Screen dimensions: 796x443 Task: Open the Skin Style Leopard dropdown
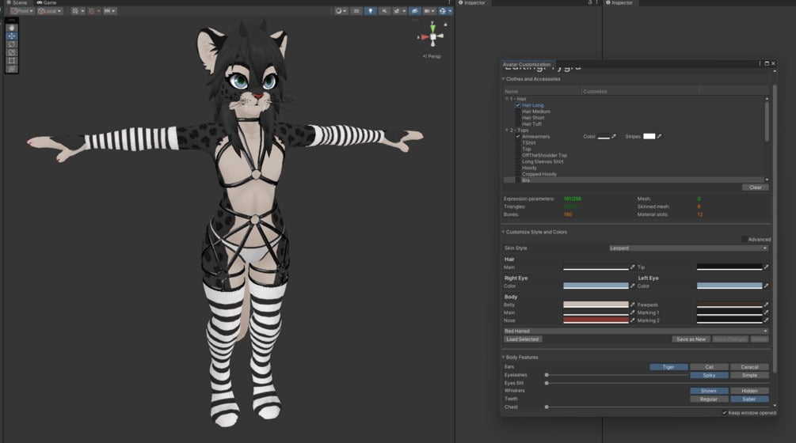(x=688, y=248)
